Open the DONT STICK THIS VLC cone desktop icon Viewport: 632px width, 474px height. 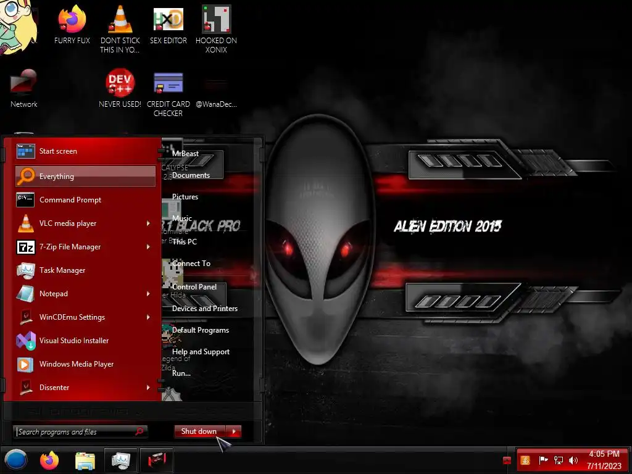point(120,29)
